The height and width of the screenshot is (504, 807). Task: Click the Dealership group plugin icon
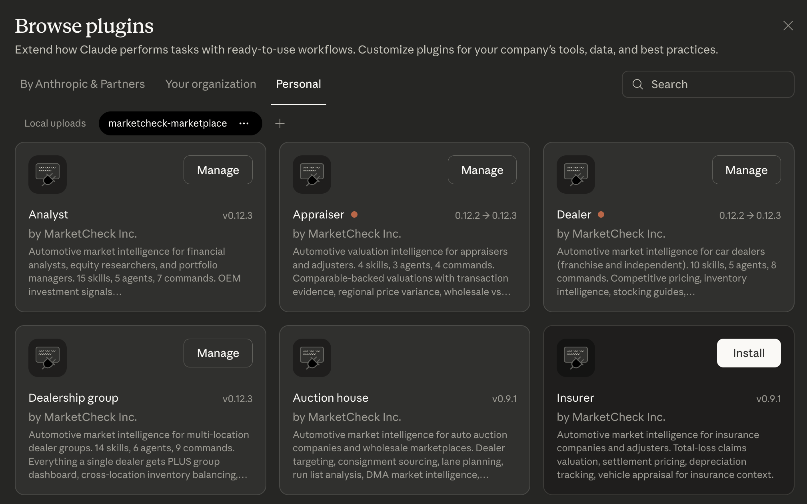pyautogui.click(x=48, y=357)
